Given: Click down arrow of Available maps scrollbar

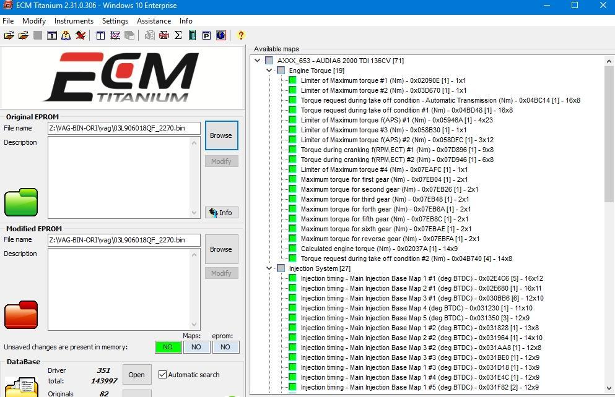Looking at the screenshot, I should click(x=609, y=388).
